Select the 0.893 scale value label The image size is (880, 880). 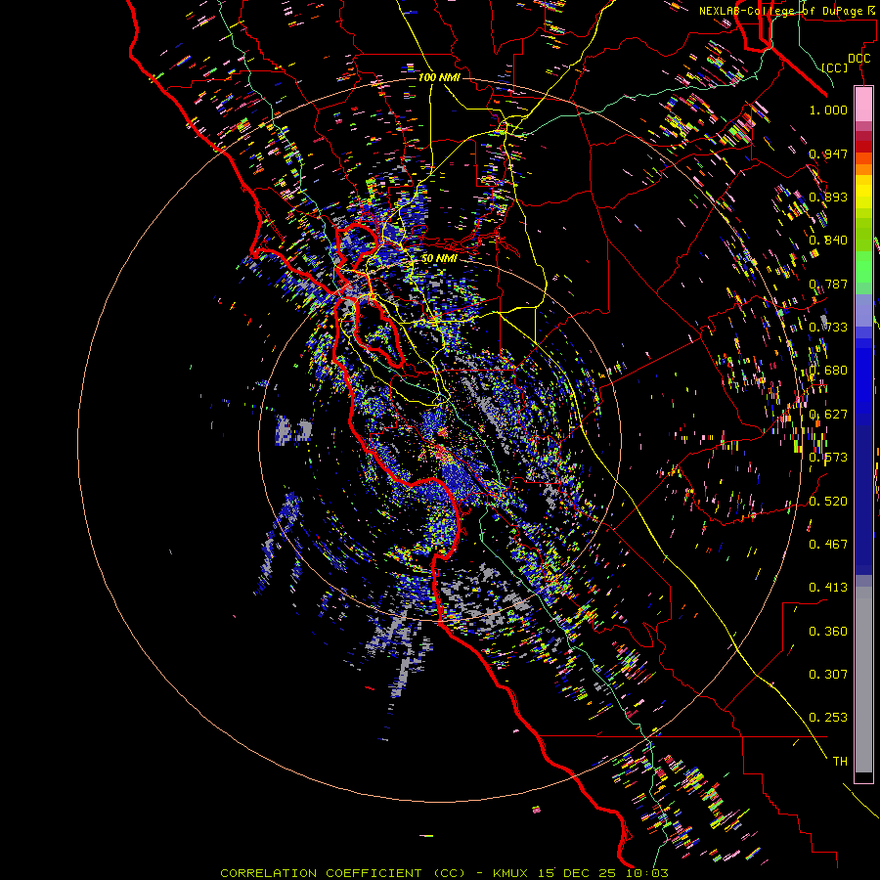click(x=828, y=197)
